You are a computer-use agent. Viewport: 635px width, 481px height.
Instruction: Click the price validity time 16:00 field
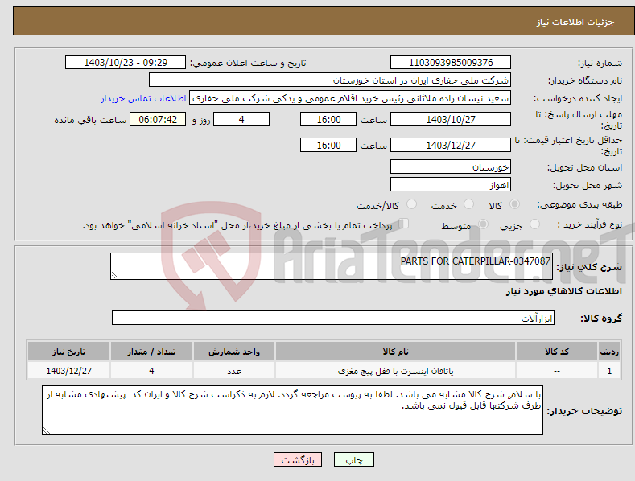pyautogui.click(x=328, y=145)
